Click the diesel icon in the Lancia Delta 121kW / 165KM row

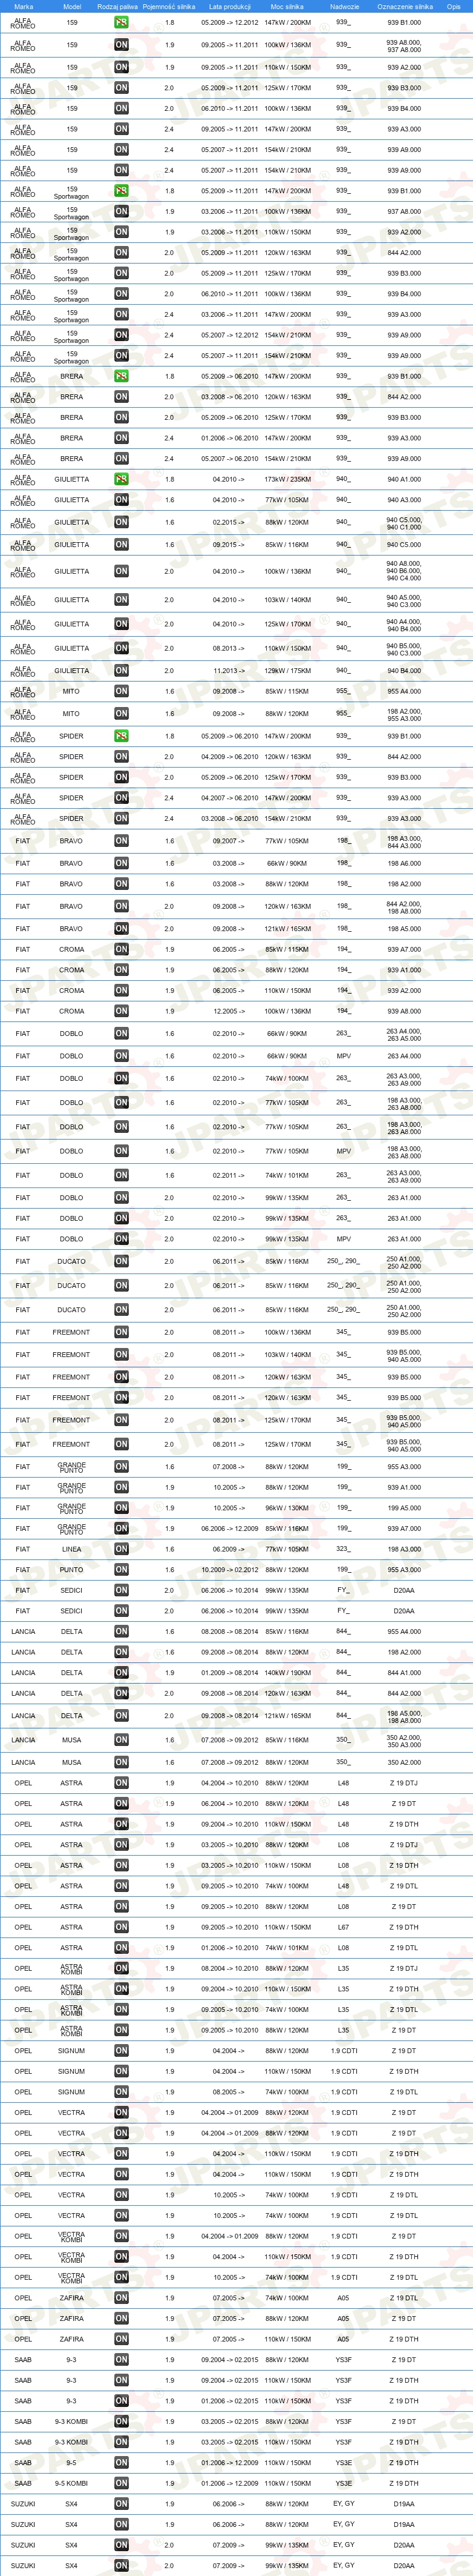(121, 1716)
